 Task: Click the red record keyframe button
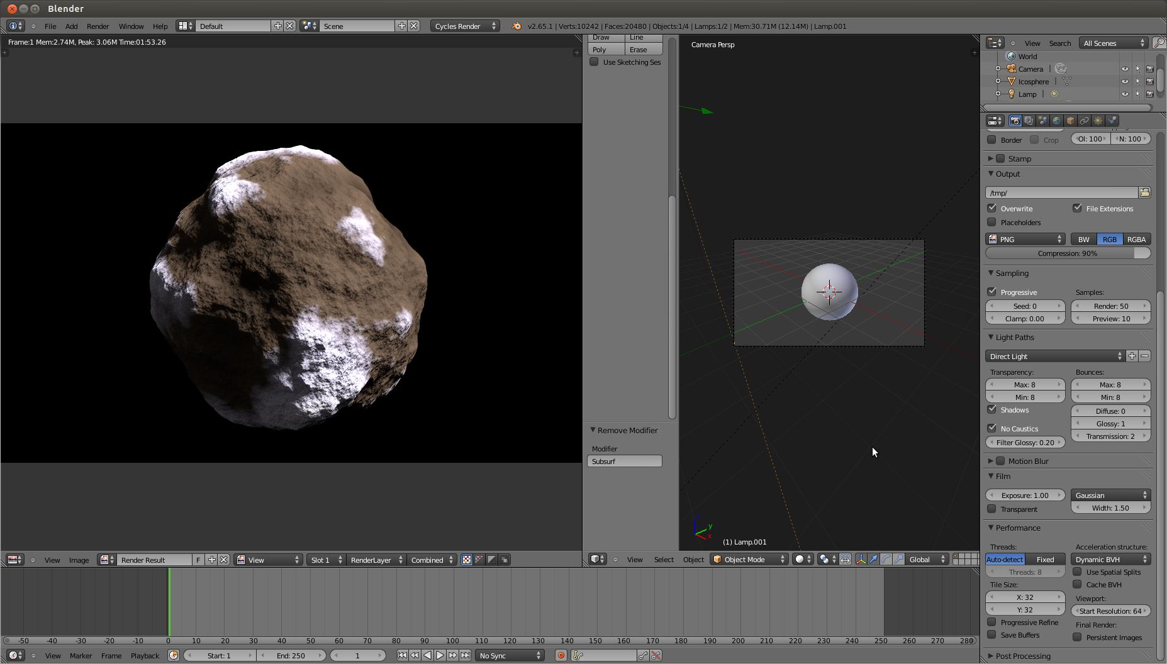pos(561,655)
